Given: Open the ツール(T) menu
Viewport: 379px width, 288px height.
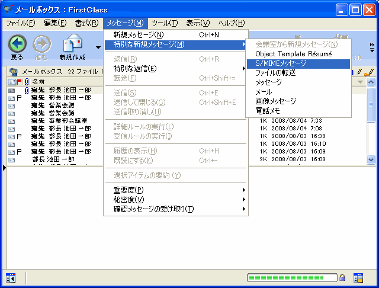Looking at the screenshot, I should click(164, 23).
